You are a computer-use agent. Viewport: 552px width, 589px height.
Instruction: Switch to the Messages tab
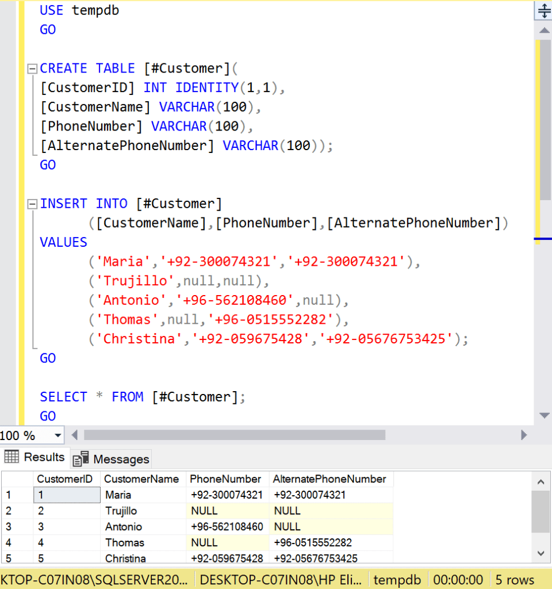coord(112,458)
